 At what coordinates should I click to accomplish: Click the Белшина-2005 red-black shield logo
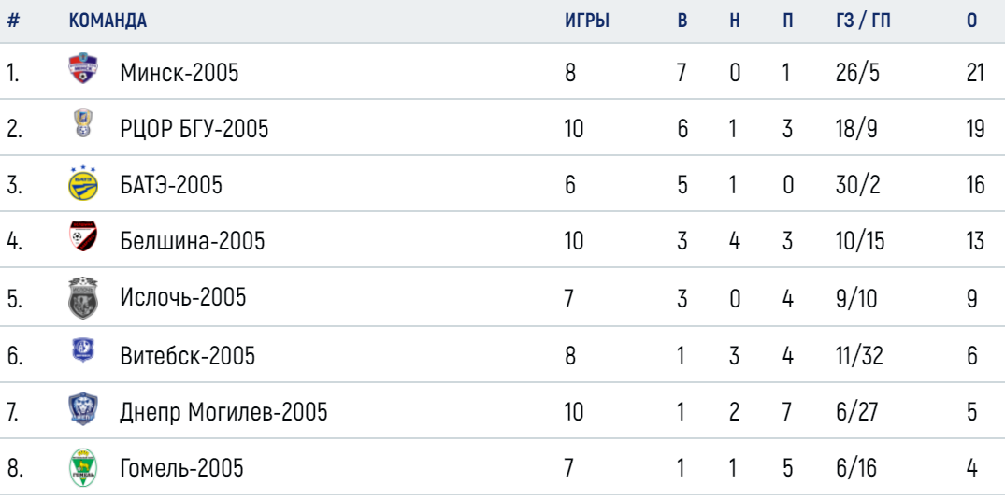pos(82,235)
